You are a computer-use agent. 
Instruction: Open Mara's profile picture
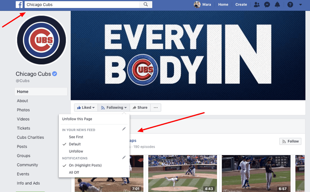click(197, 4)
